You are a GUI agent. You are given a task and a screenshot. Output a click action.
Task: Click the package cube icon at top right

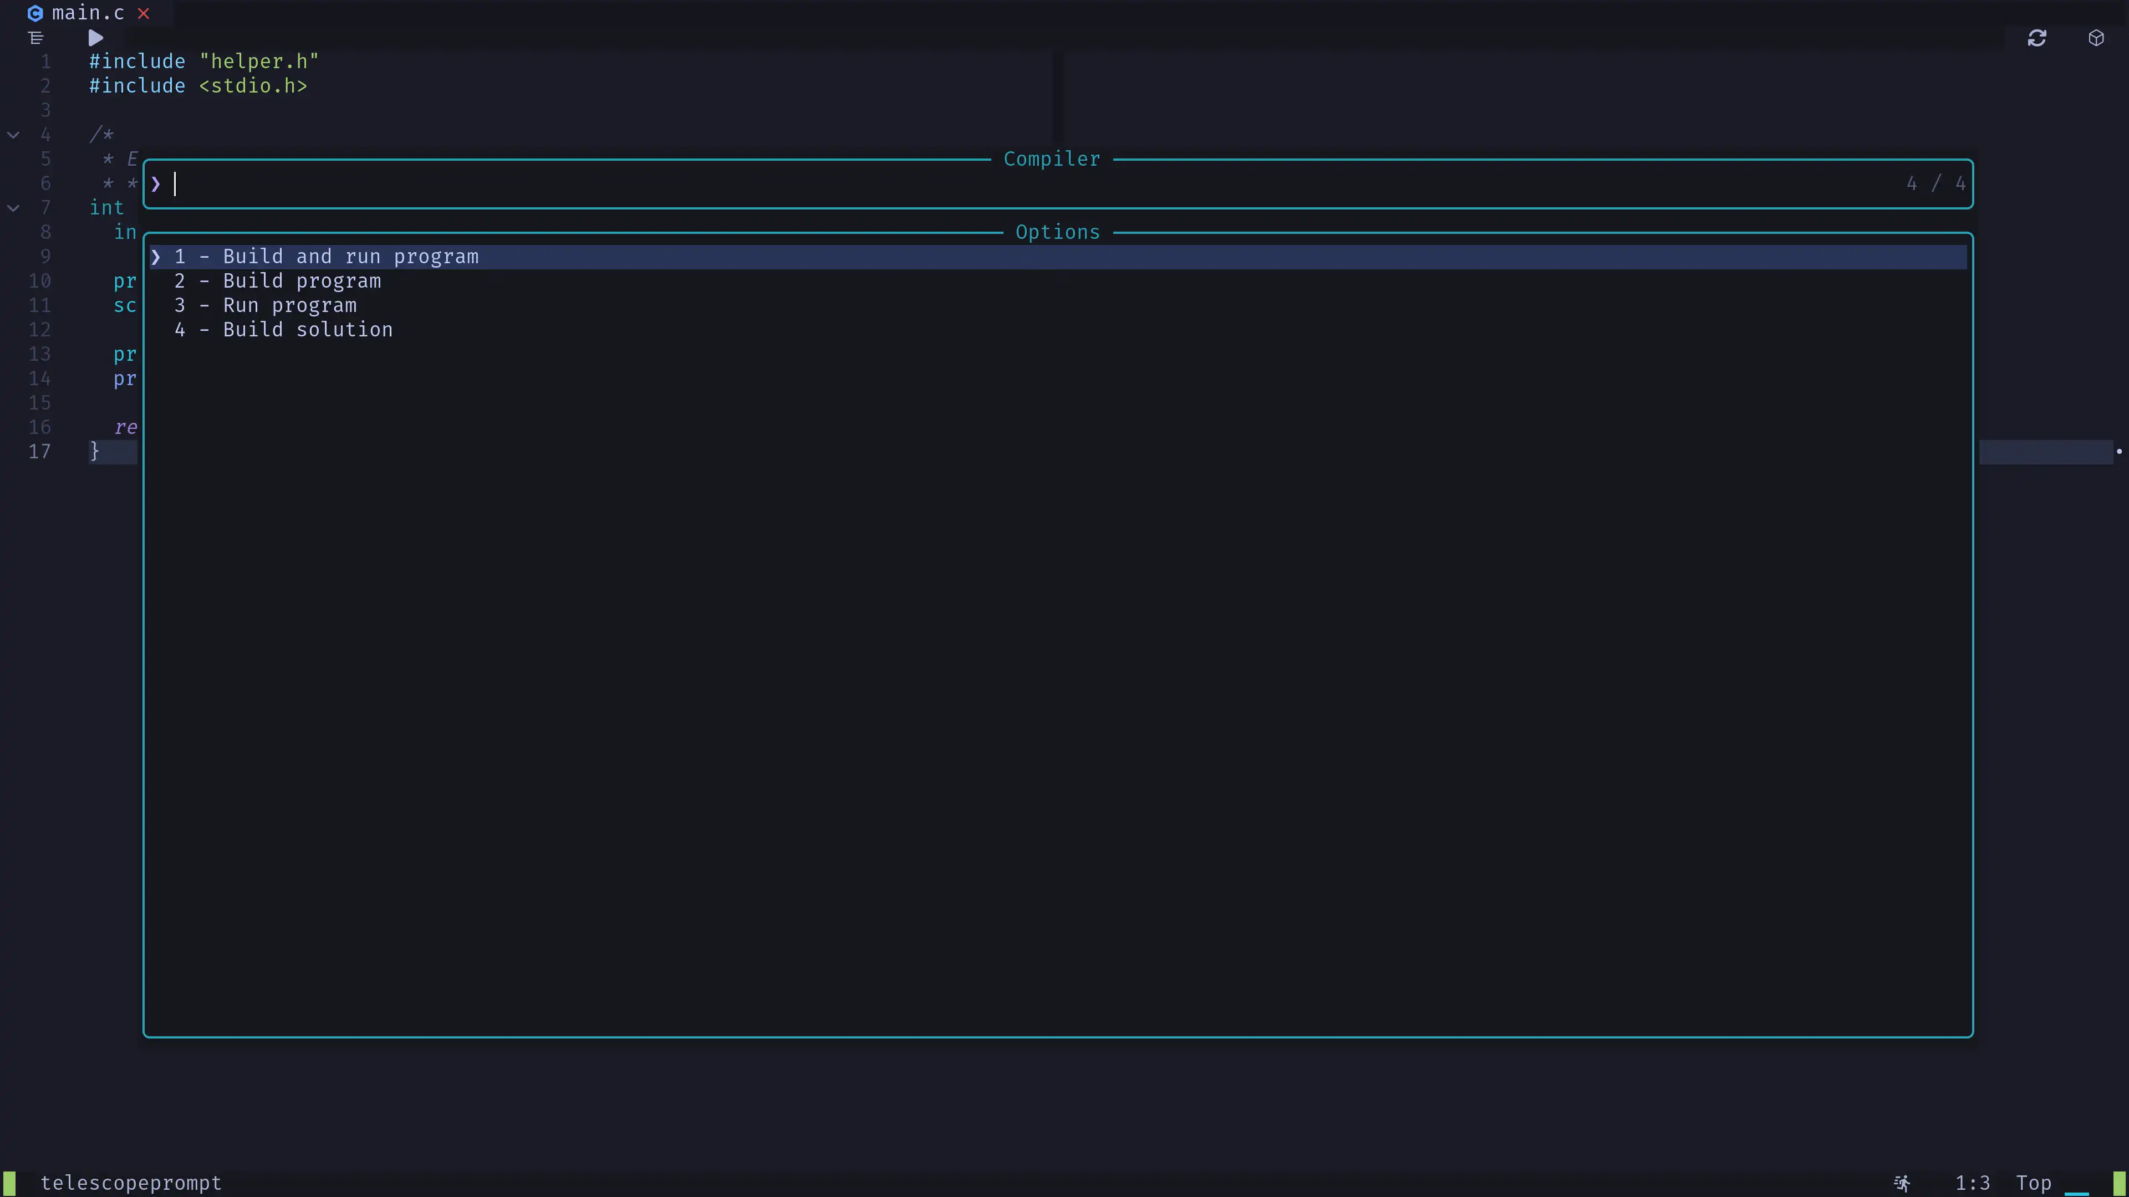[2096, 38]
